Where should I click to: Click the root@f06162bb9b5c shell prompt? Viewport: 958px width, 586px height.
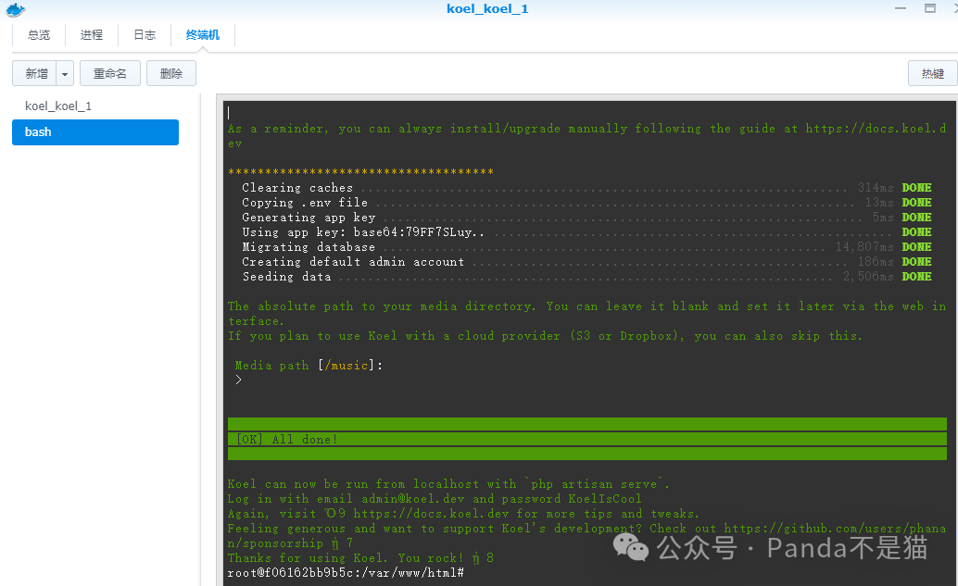coord(346,572)
